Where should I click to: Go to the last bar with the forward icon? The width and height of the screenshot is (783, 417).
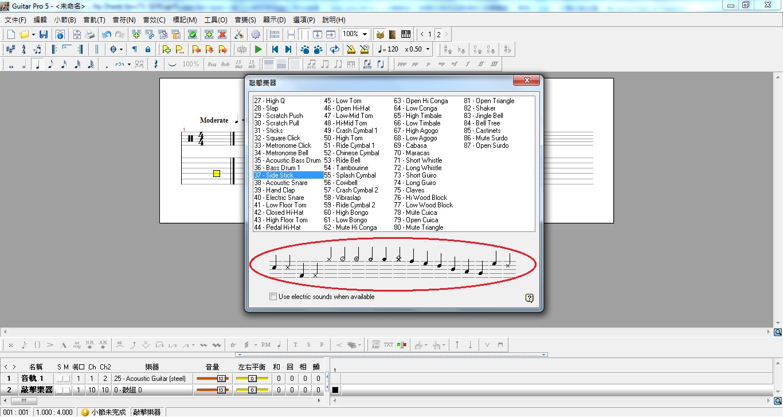coord(288,49)
